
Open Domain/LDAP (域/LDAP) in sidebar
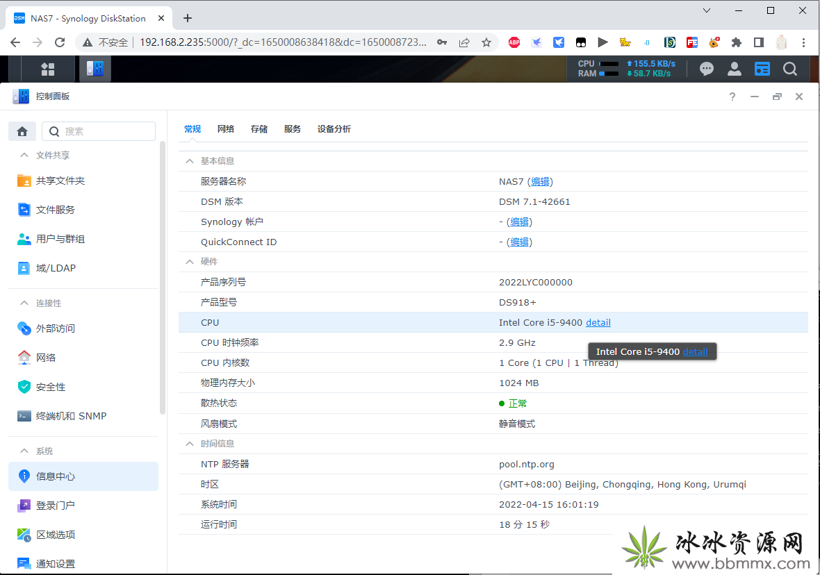pyautogui.click(x=83, y=268)
